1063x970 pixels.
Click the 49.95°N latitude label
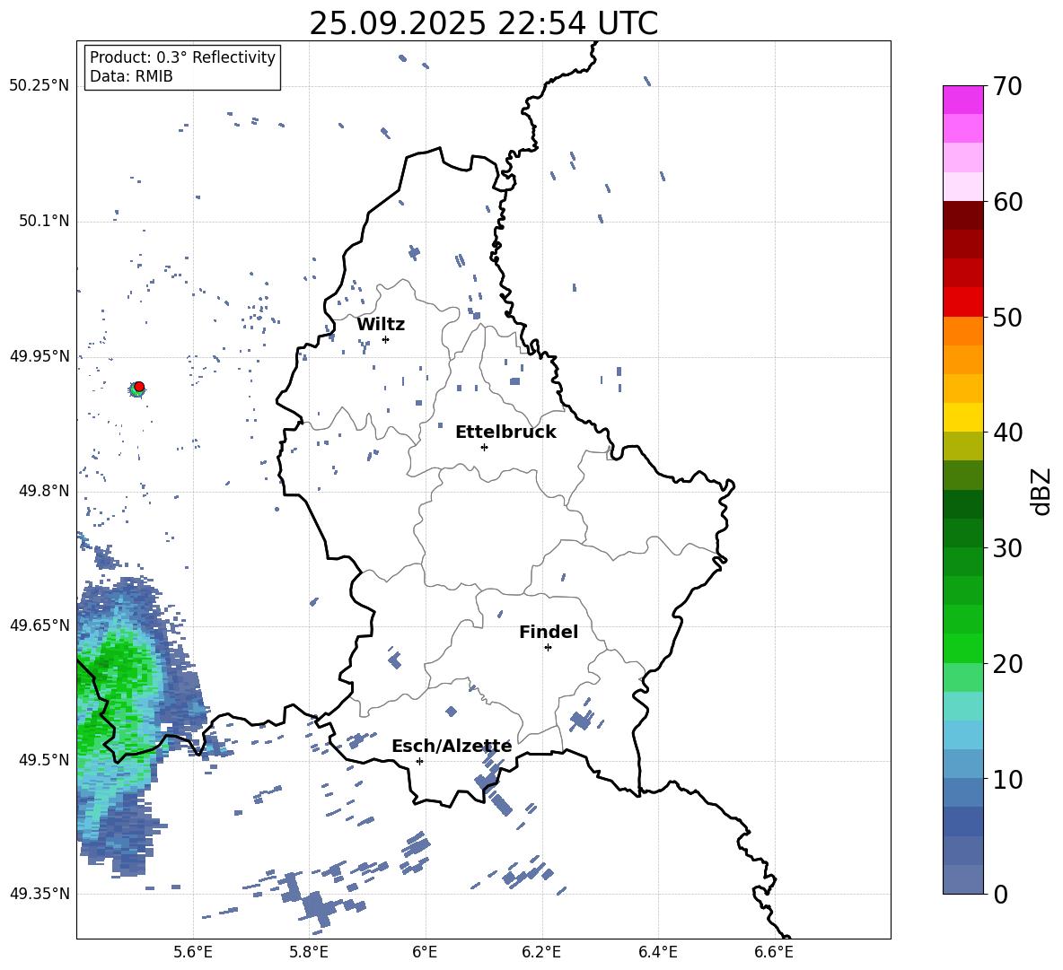click(x=40, y=356)
